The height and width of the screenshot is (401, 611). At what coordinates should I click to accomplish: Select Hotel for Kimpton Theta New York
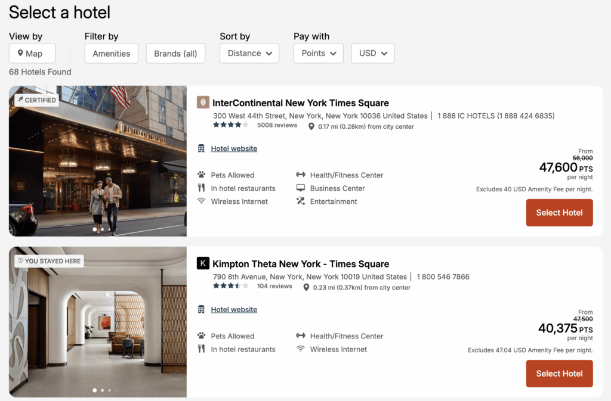pos(559,374)
